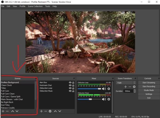Mute Obduction Loop speaker icon
This screenshot has width=160, height=118.
[x=104, y=89]
